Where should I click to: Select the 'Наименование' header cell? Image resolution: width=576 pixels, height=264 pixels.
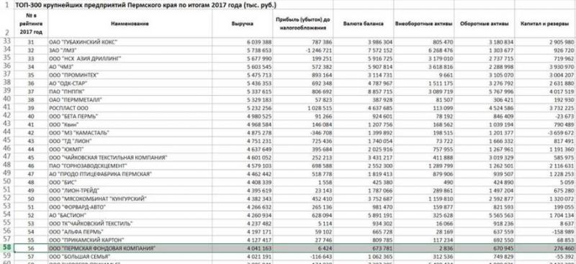tap(130, 24)
